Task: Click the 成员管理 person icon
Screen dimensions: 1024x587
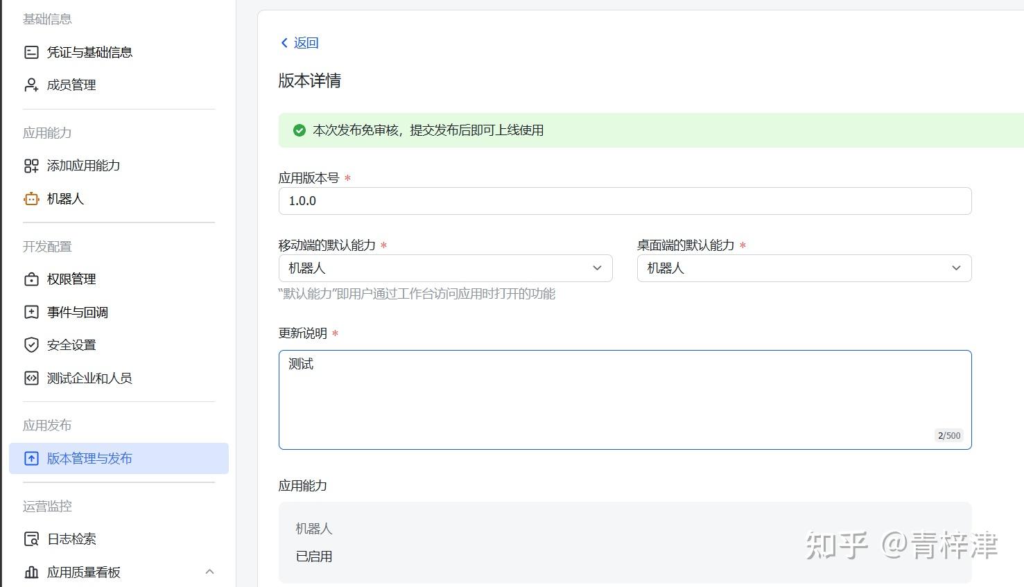Action: pyautogui.click(x=31, y=85)
